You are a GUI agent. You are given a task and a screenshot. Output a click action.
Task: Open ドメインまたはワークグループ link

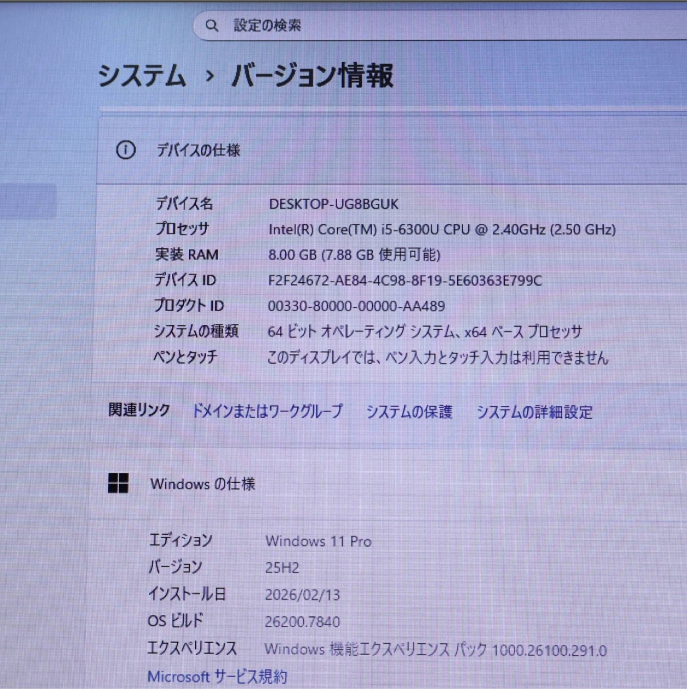coord(267,411)
